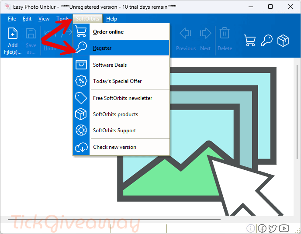Click the key icon beside Register
This screenshot has height=234, width=301.
click(81, 48)
